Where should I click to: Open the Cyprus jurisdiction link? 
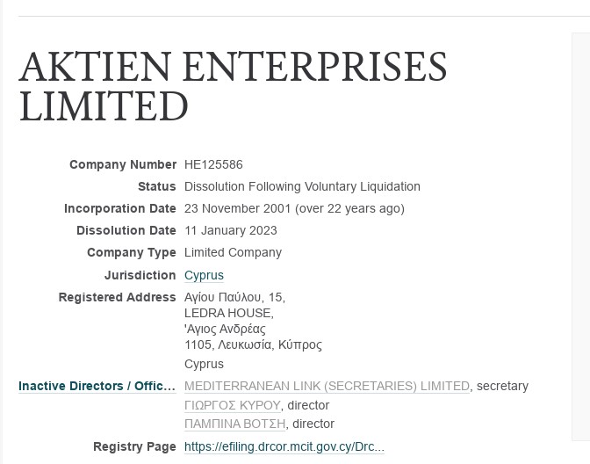[204, 275]
